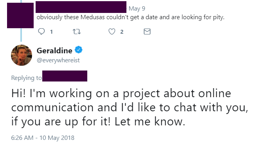
Task: Select Geraldine's tweet text about online communication
Action: click(x=130, y=107)
